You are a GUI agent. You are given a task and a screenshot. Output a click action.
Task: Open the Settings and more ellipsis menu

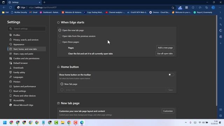tap(220, 7)
